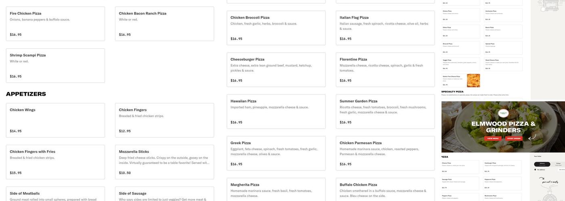This screenshot has height=201, width=565.
Task: Choose the Shrimp Scampi Pizza item
Action: coord(55,66)
